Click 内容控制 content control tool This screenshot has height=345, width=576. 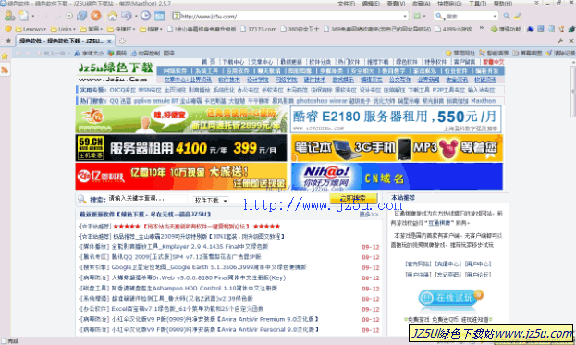point(145,54)
